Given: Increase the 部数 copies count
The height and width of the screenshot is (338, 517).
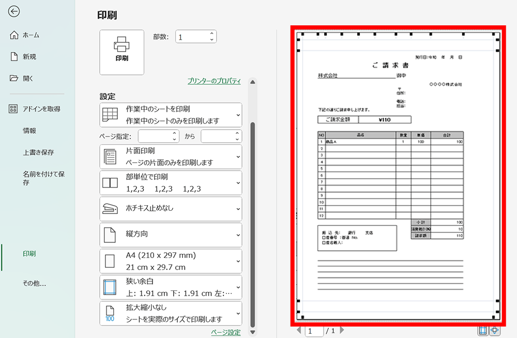Looking at the screenshot, I should 211,34.
